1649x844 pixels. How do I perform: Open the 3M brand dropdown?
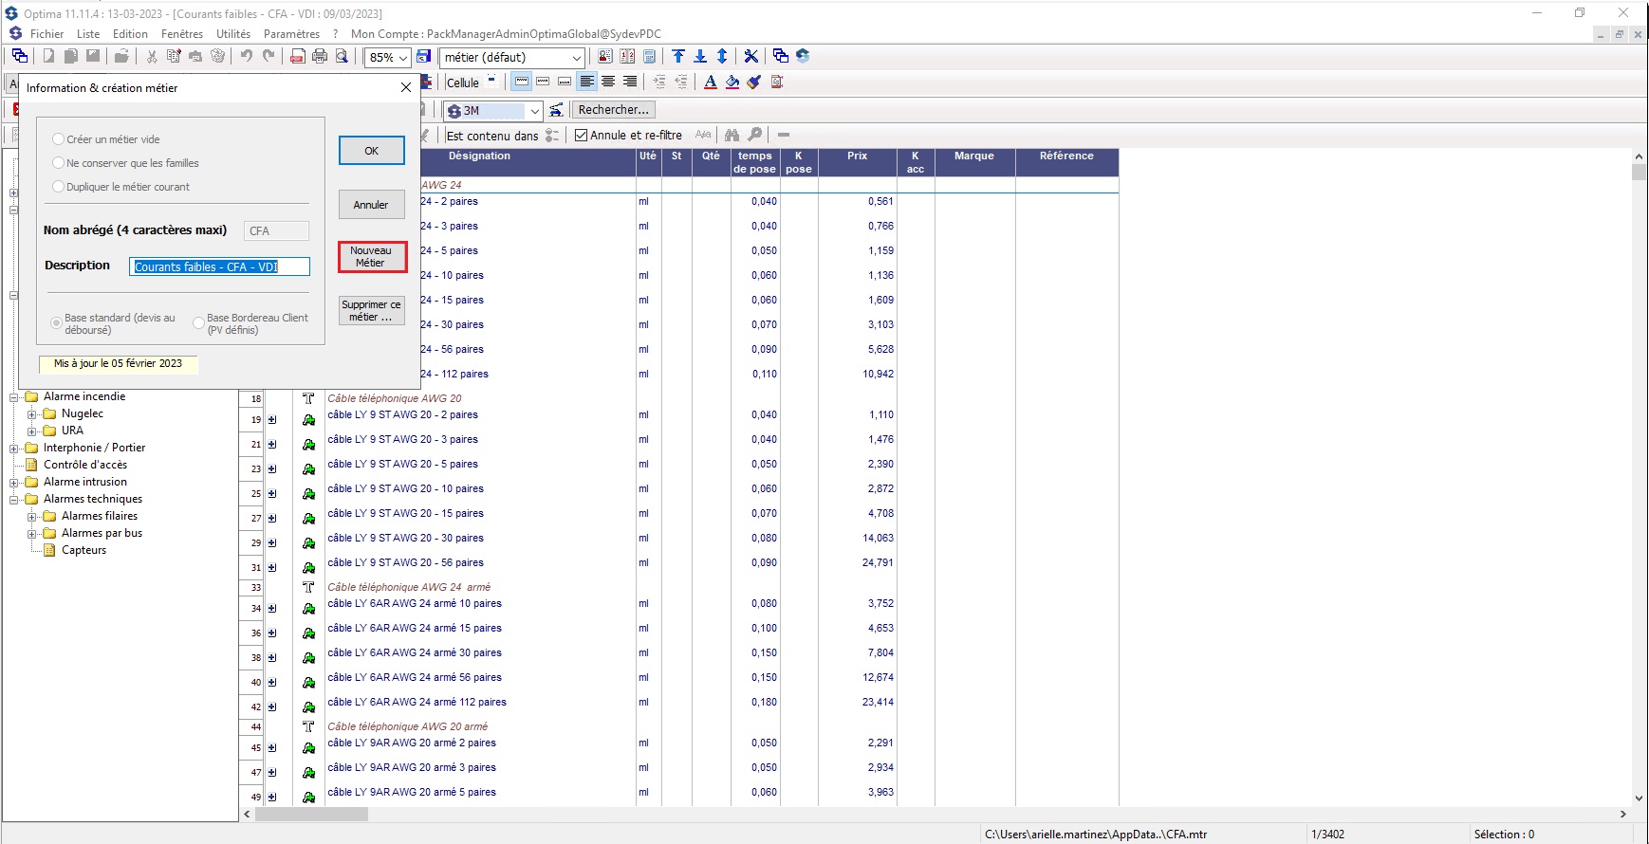pyautogui.click(x=535, y=111)
